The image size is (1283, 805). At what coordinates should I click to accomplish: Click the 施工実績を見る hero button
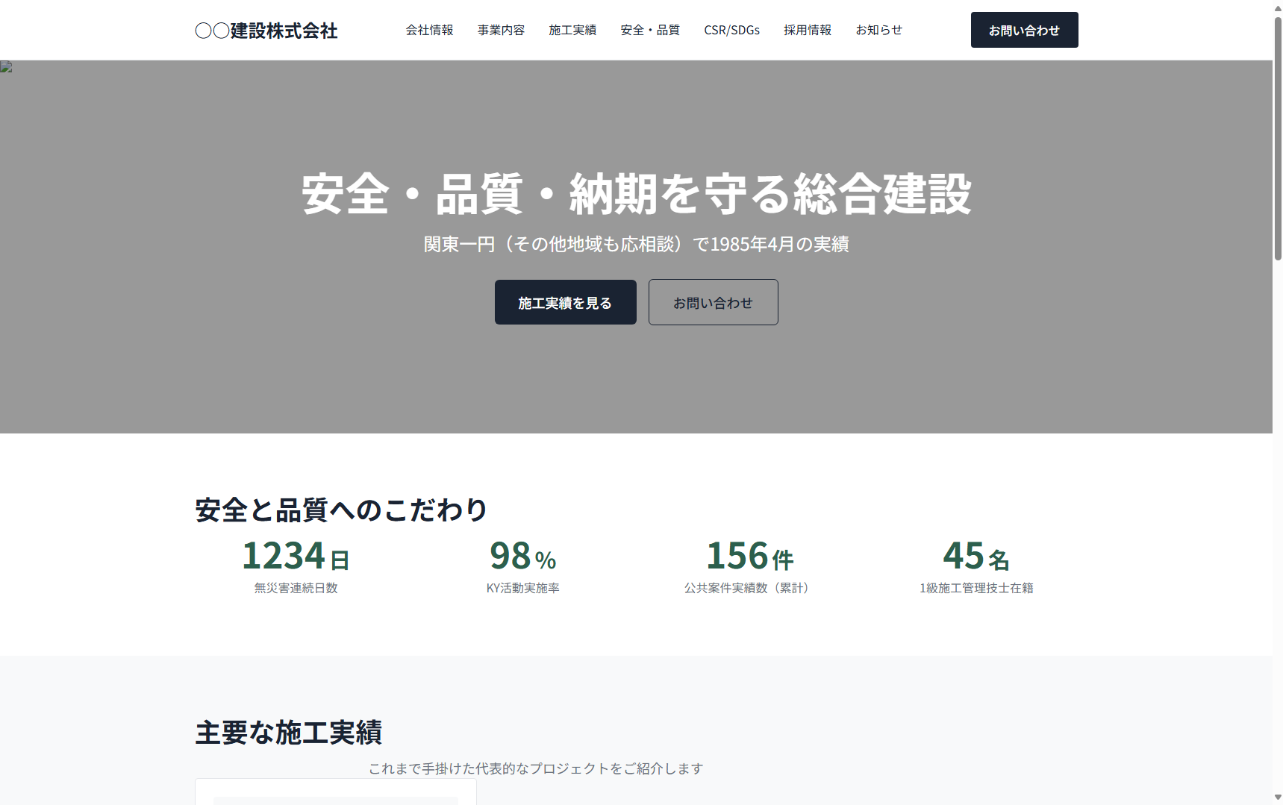tap(565, 302)
